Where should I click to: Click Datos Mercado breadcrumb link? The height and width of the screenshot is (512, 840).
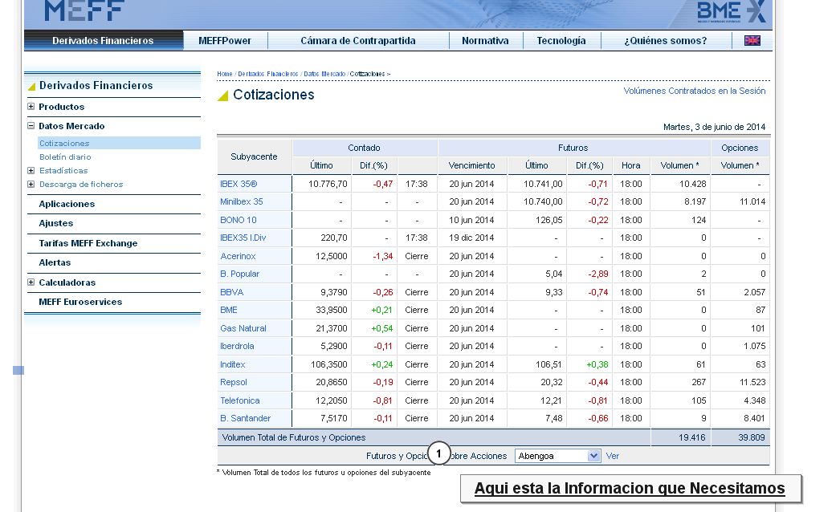tap(324, 74)
